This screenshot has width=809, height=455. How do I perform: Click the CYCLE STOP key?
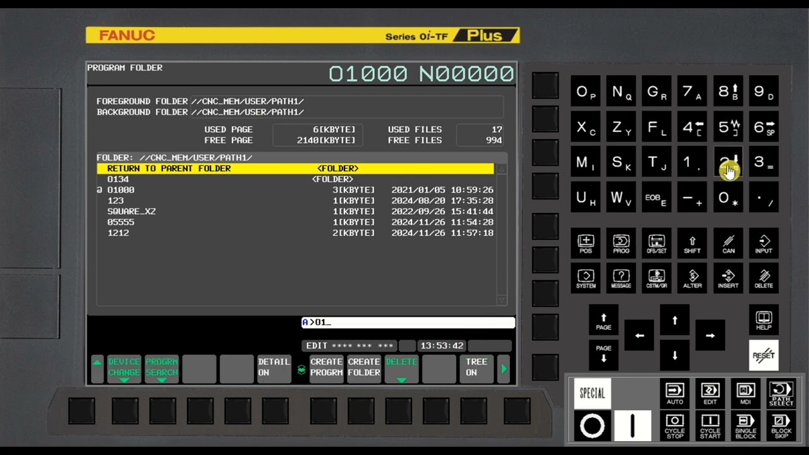674,426
